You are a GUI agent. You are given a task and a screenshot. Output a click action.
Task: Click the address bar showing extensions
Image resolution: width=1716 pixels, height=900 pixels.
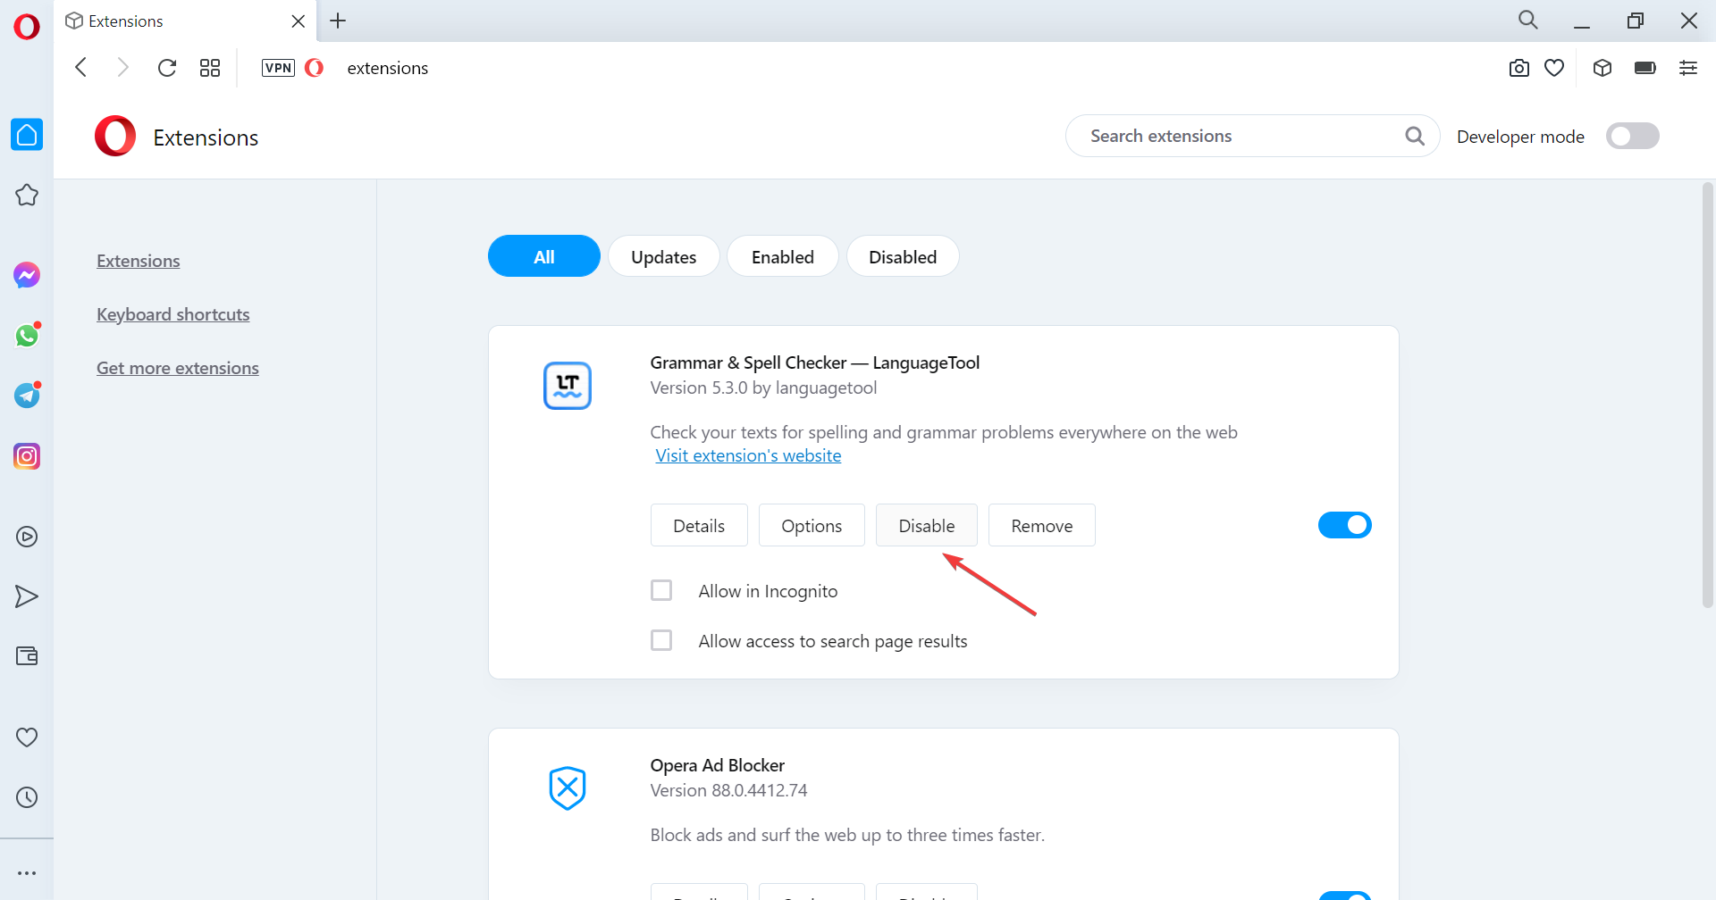tap(388, 68)
